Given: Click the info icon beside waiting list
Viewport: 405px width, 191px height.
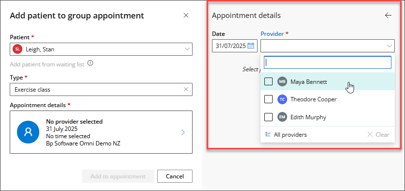Looking at the screenshot, I should tap(90, 63).
